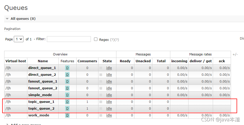Open the work_mode queue
The width and height of the screenshot is (244, 125).
[x=39, y=115]
